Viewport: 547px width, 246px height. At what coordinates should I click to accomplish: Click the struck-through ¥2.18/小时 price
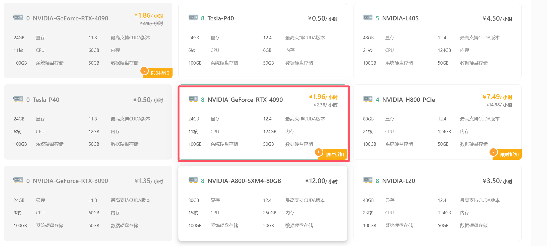pos(151,23)
